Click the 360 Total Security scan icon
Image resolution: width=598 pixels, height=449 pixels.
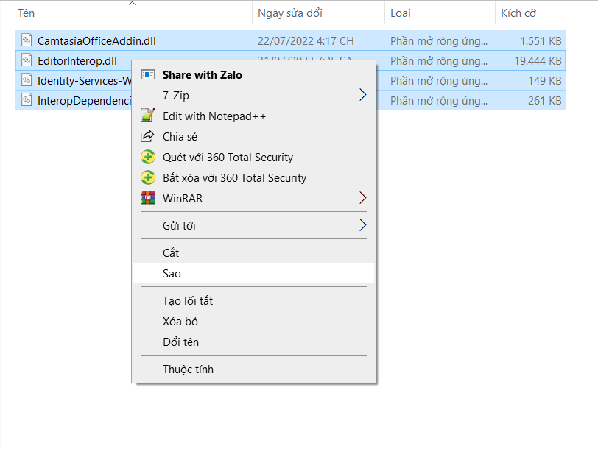pyautogui.click(x=147, y=157)
